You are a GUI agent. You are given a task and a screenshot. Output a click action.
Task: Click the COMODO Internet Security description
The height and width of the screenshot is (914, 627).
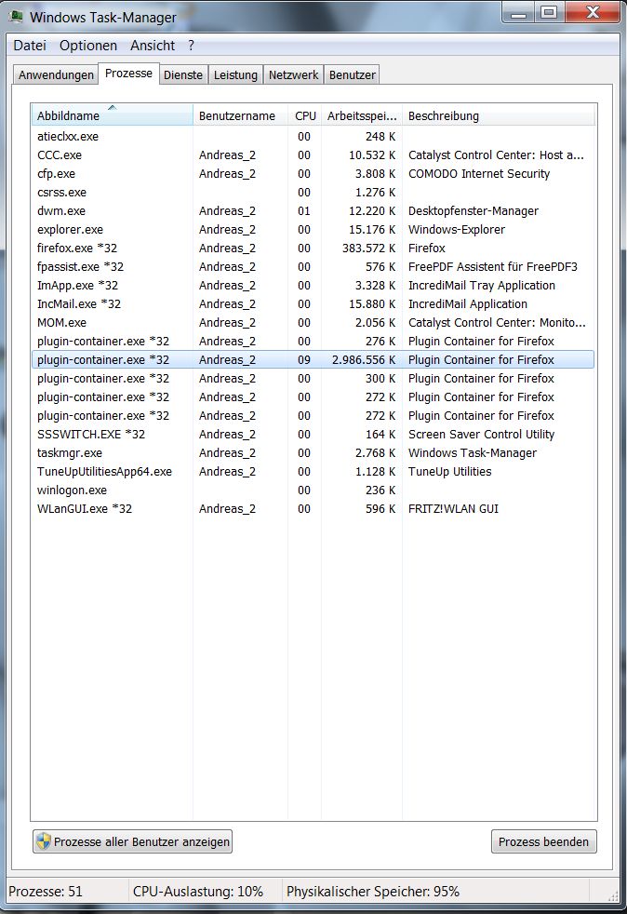point(479,174)
